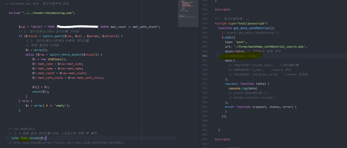
Task: Click the closing </script> tag on line 964
Action: click(x=222, y=139)
